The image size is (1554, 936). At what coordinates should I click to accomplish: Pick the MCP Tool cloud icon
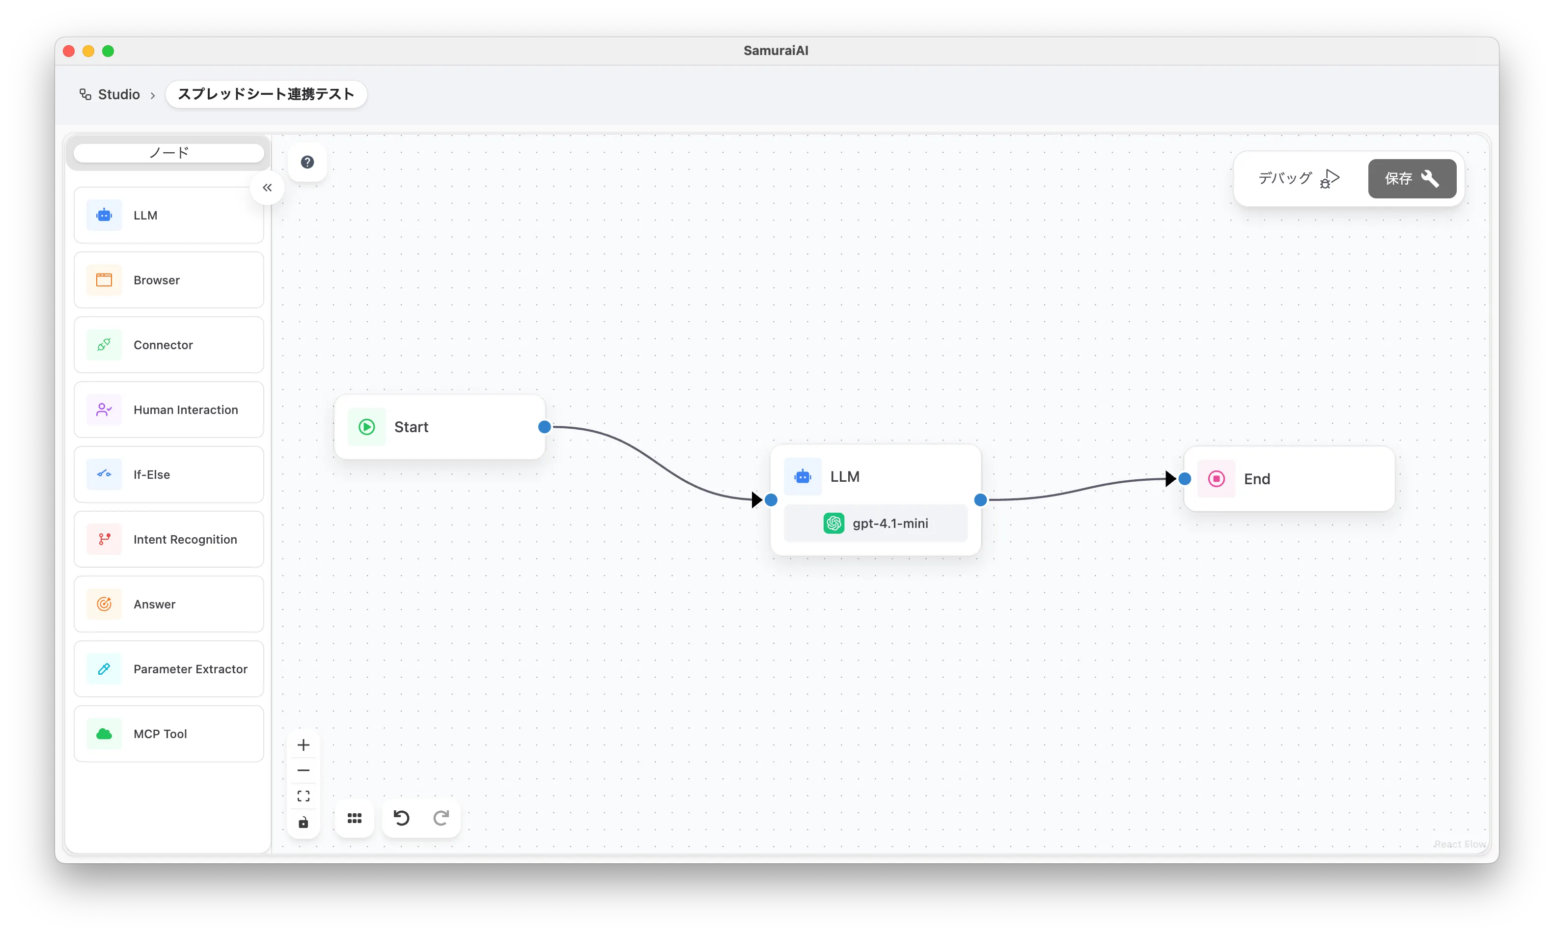[104, 734]
